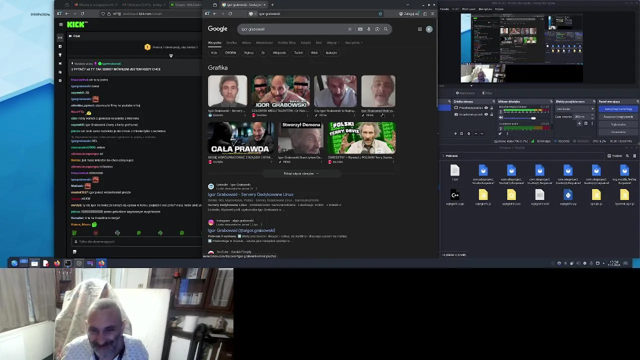
Task: Move OBS source up
Action: [475, 133]
